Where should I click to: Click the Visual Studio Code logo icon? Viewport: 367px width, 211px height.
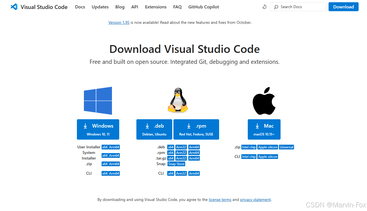pos(14,7)
